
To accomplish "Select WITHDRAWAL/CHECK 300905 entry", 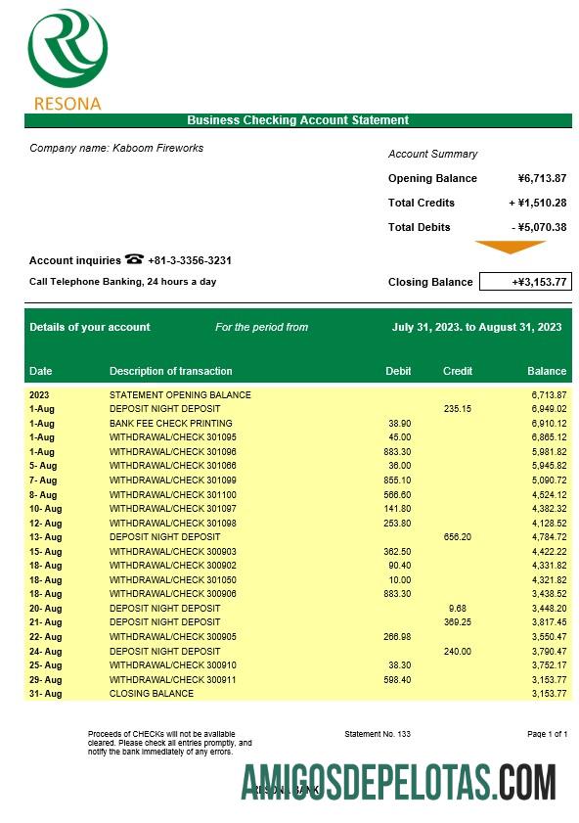I will point(172,637).
